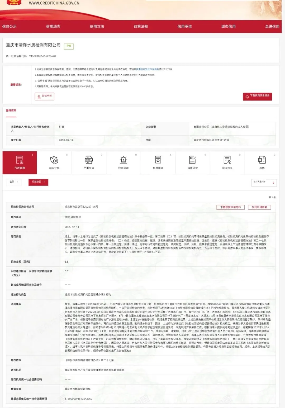
Task: Open 走进信用 in navigation bar
Action: [272, 26]
